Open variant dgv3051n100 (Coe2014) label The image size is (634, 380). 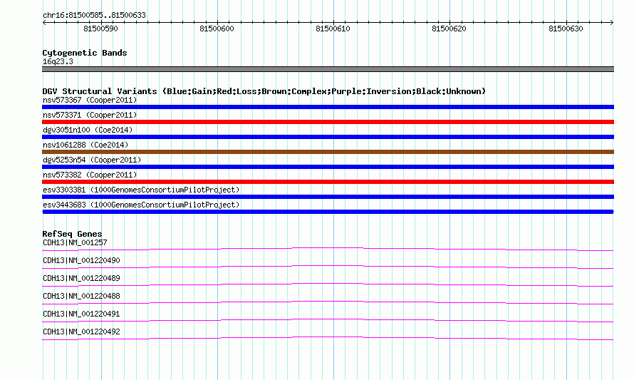click(88, 130)
